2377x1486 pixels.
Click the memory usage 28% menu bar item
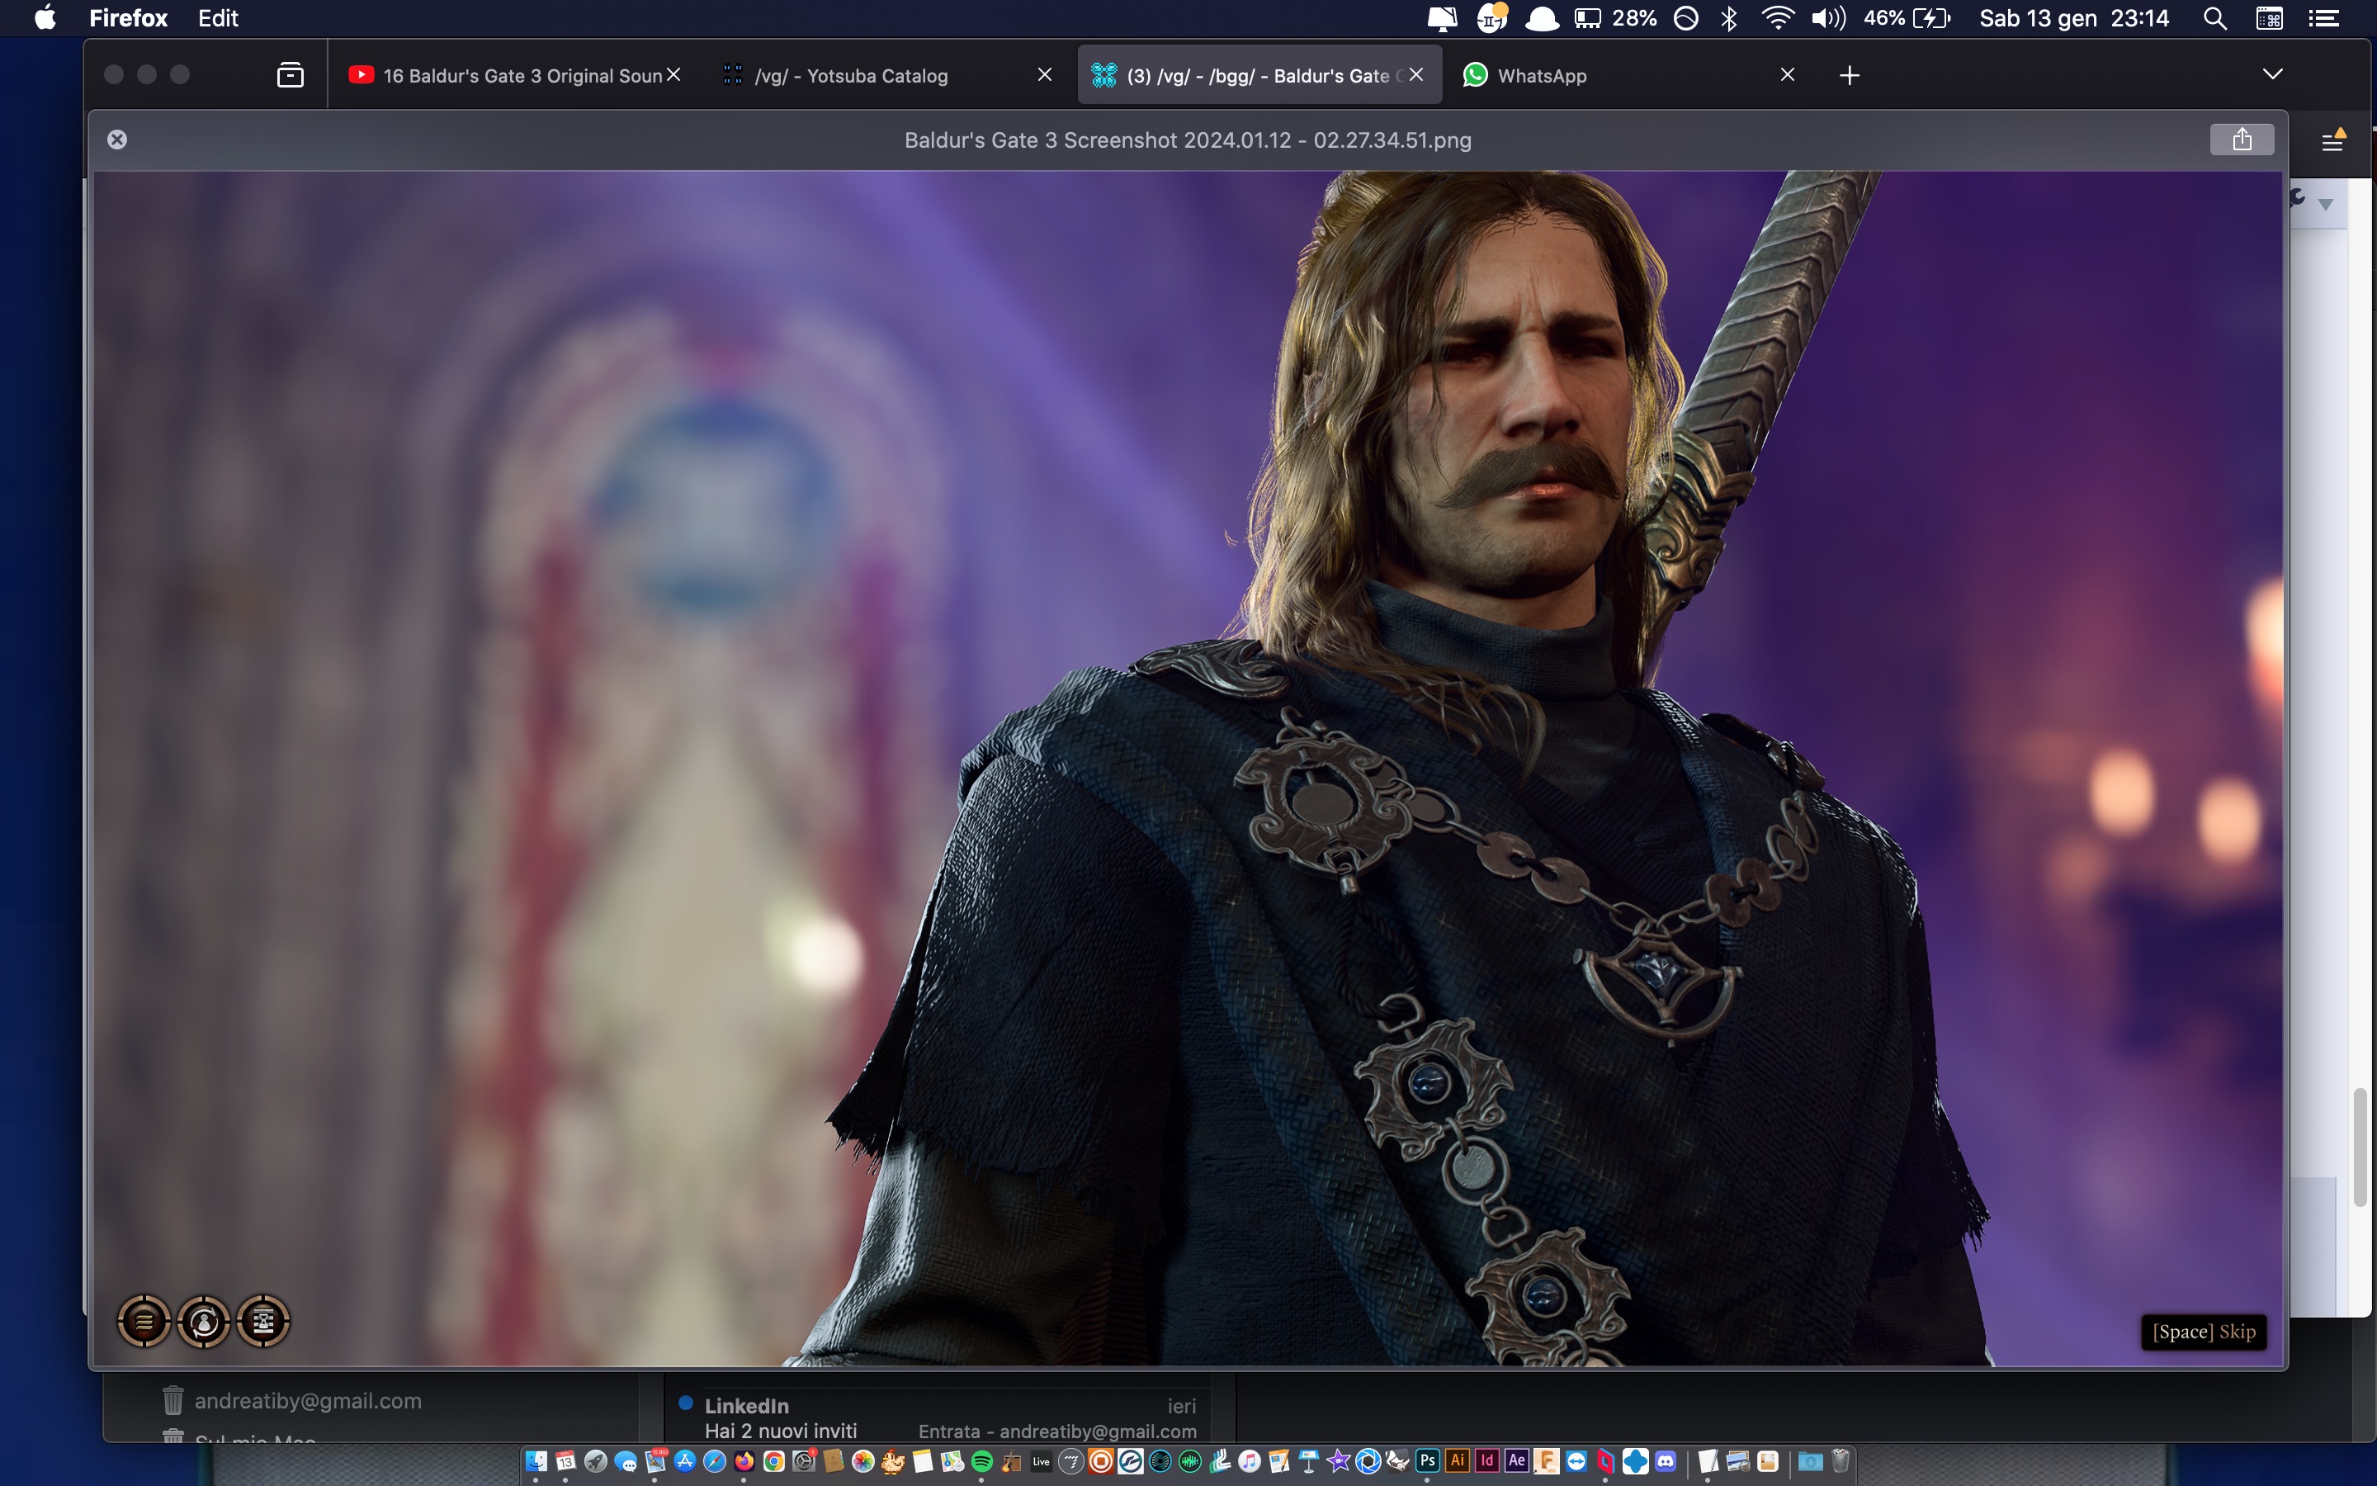1614,17
